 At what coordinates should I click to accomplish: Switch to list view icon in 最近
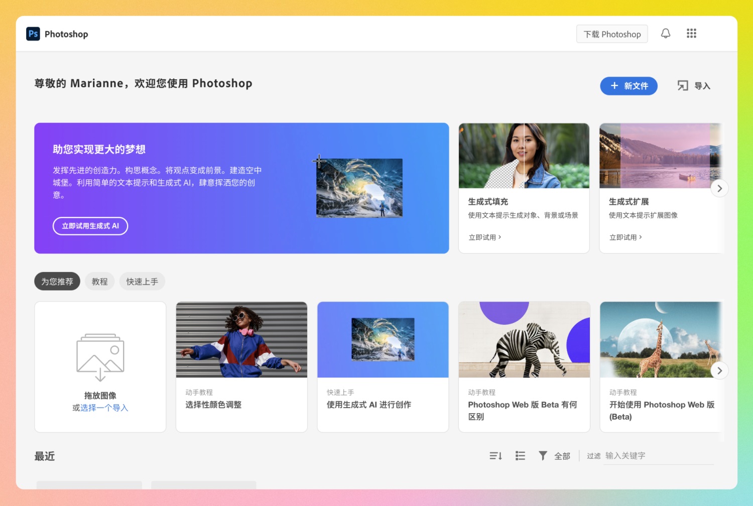tap(520, 456)
